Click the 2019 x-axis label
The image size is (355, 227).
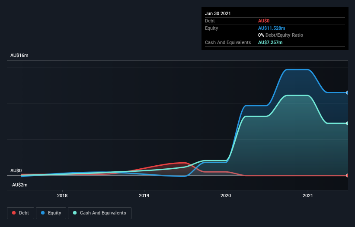[144, 195]
